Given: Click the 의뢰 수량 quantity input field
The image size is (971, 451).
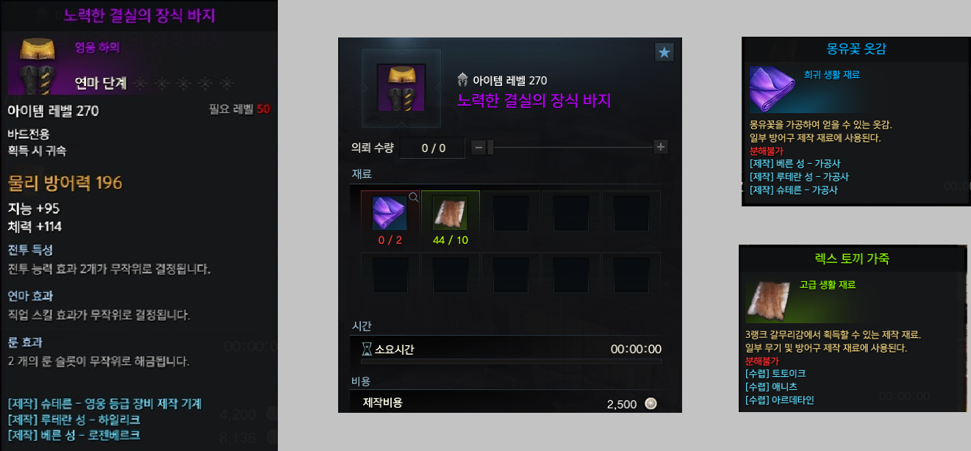Looking at the screenshot, I should pyautogui.click(x=433, y=148).
